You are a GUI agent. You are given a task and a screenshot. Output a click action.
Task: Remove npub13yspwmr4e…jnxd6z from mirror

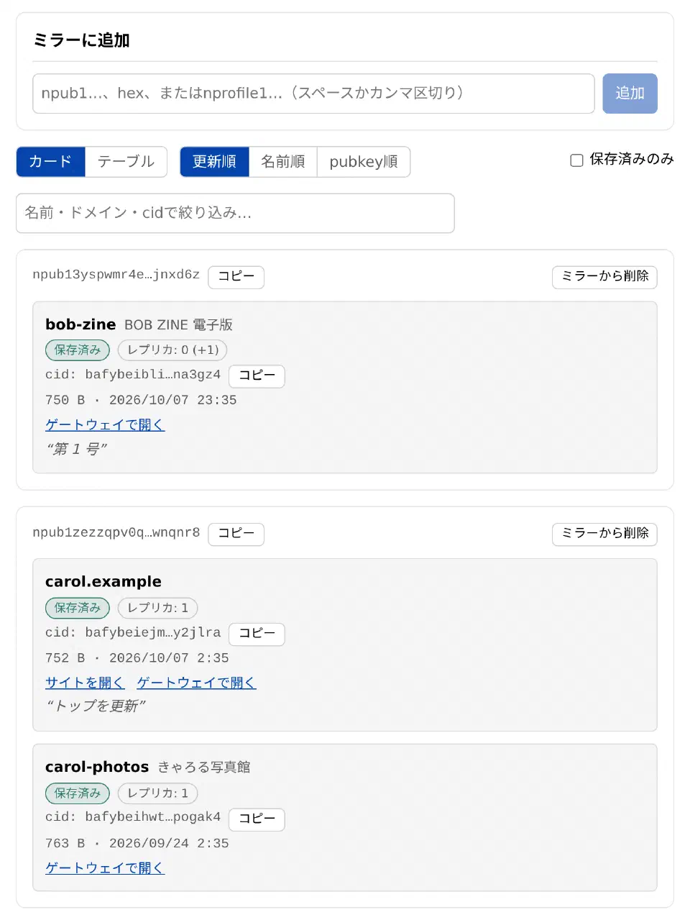point(604,277)
